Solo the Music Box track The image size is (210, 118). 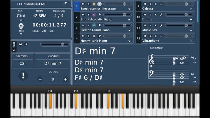pos(150,26)
